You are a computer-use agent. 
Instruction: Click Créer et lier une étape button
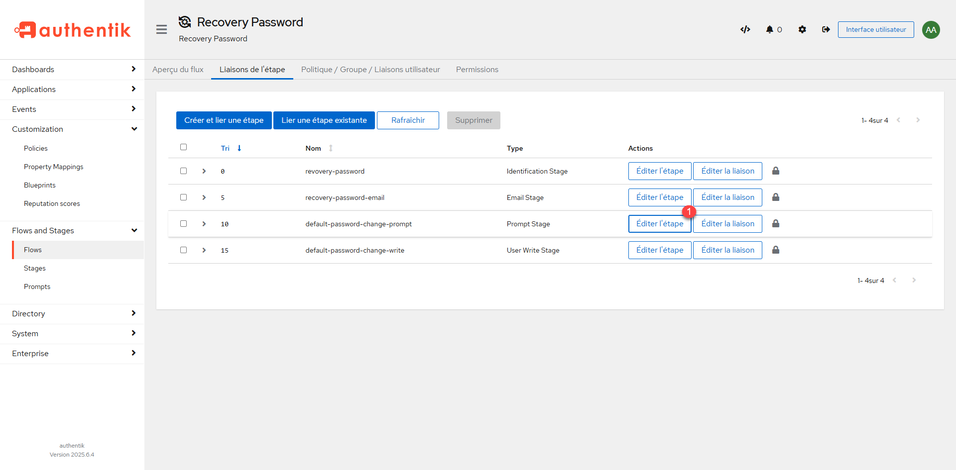point(224,120)
